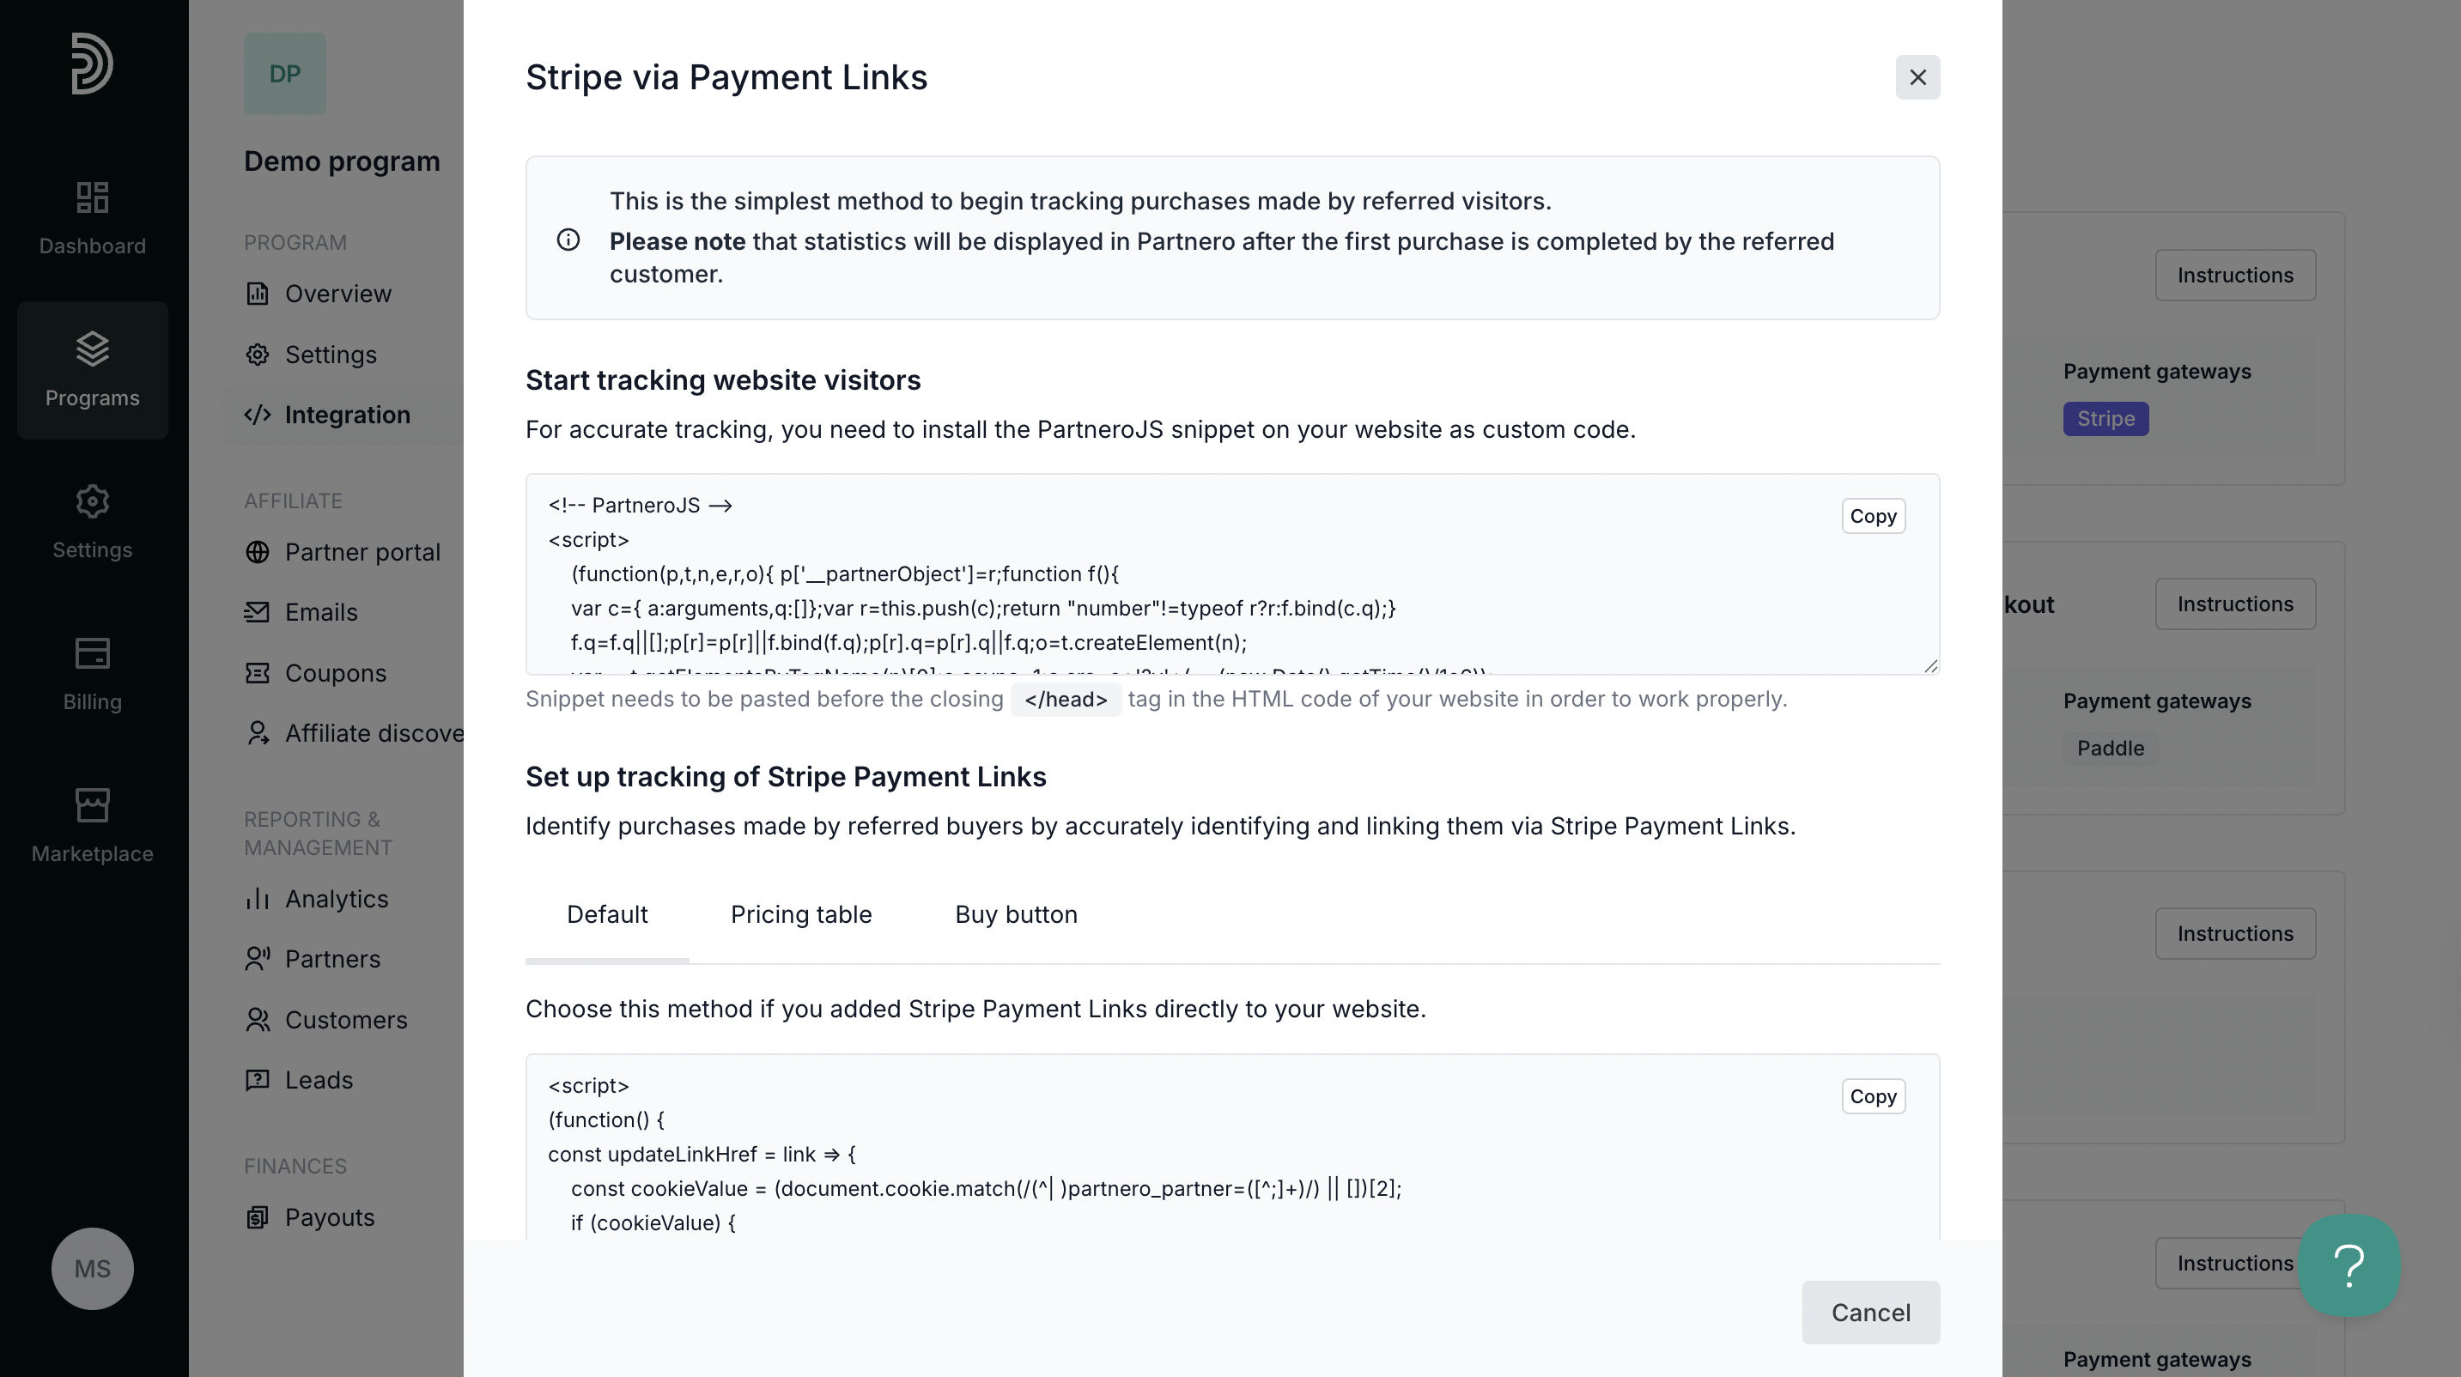Click the Partnero logo icon
This screenshot has width=2461, height=1377.
tap(92, 63)
